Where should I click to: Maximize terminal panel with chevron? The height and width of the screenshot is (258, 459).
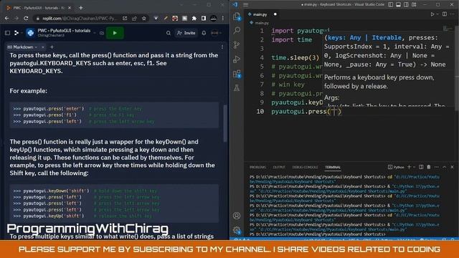coord(445,167)
